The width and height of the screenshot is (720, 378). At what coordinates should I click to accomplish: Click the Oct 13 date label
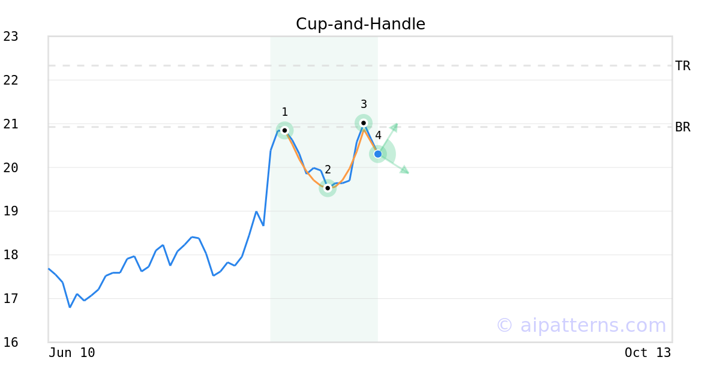coord(648,353)
